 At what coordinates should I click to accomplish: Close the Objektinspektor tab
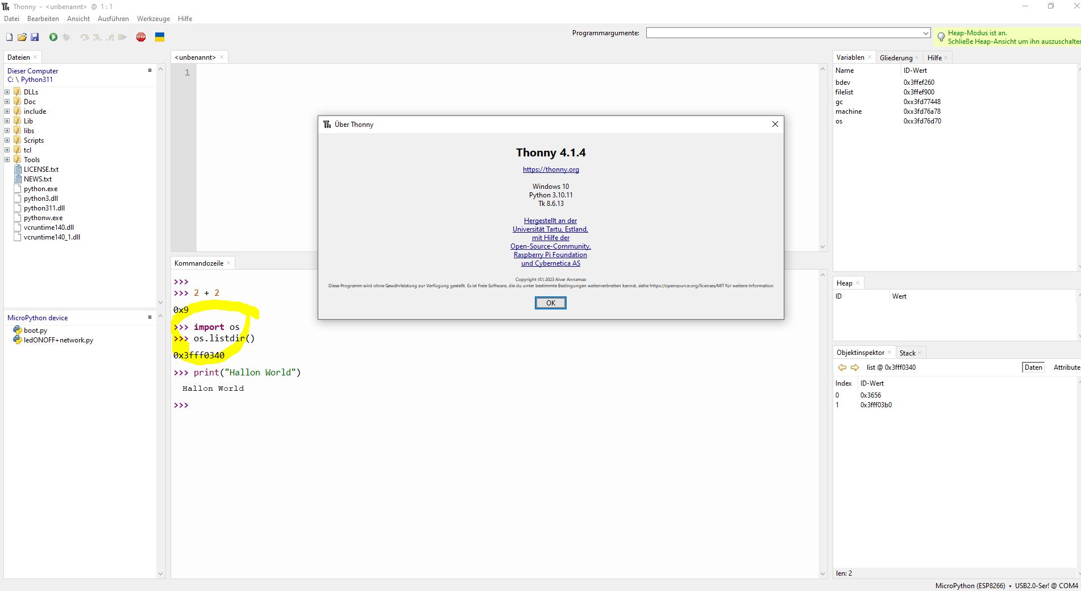pyautogui.click(x=889, y=352)
